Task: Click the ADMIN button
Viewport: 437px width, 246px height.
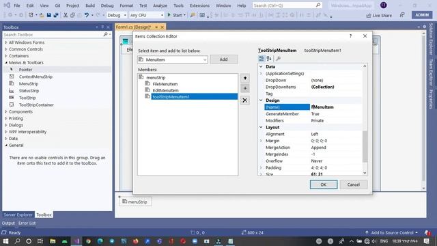Action: [x=422, y=15]
